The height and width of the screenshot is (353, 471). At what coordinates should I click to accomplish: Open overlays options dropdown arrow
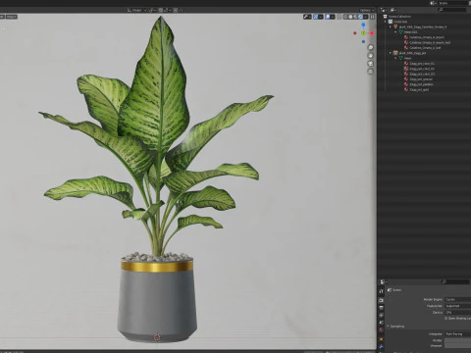(x=332, y=17)
